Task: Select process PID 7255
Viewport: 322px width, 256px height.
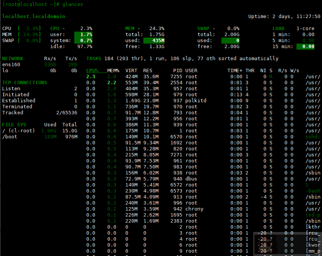Action: click(x=176, y=76)
